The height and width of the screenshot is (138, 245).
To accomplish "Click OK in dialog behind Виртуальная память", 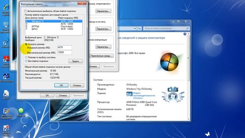I will click(x=47, y=95).
